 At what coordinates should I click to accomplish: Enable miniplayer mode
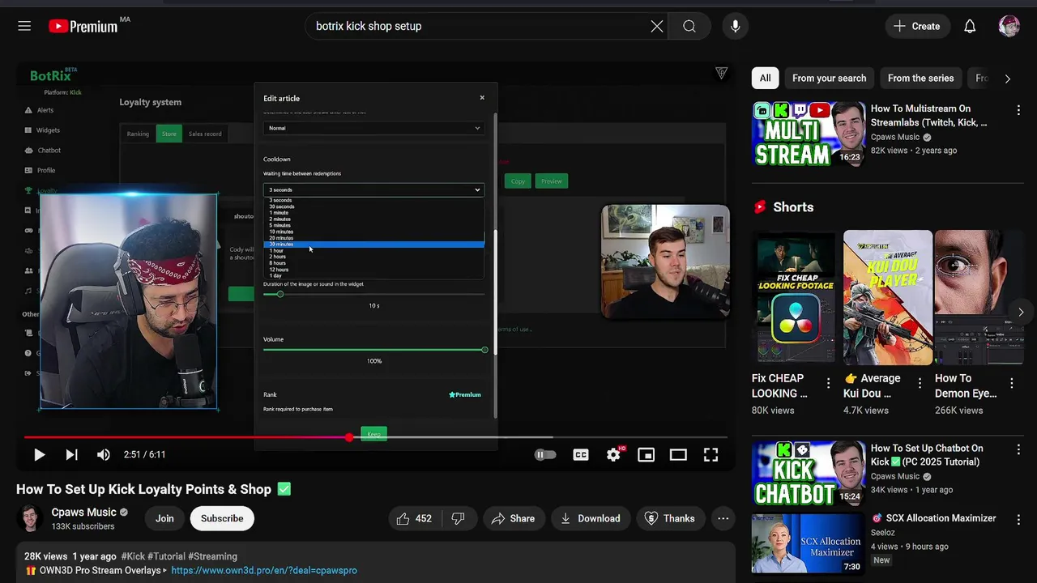tap(646, 455)
